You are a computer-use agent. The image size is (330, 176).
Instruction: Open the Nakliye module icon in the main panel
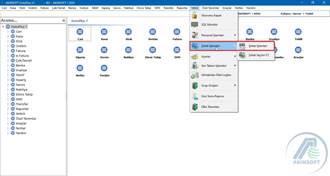click(x=128, y=50)
